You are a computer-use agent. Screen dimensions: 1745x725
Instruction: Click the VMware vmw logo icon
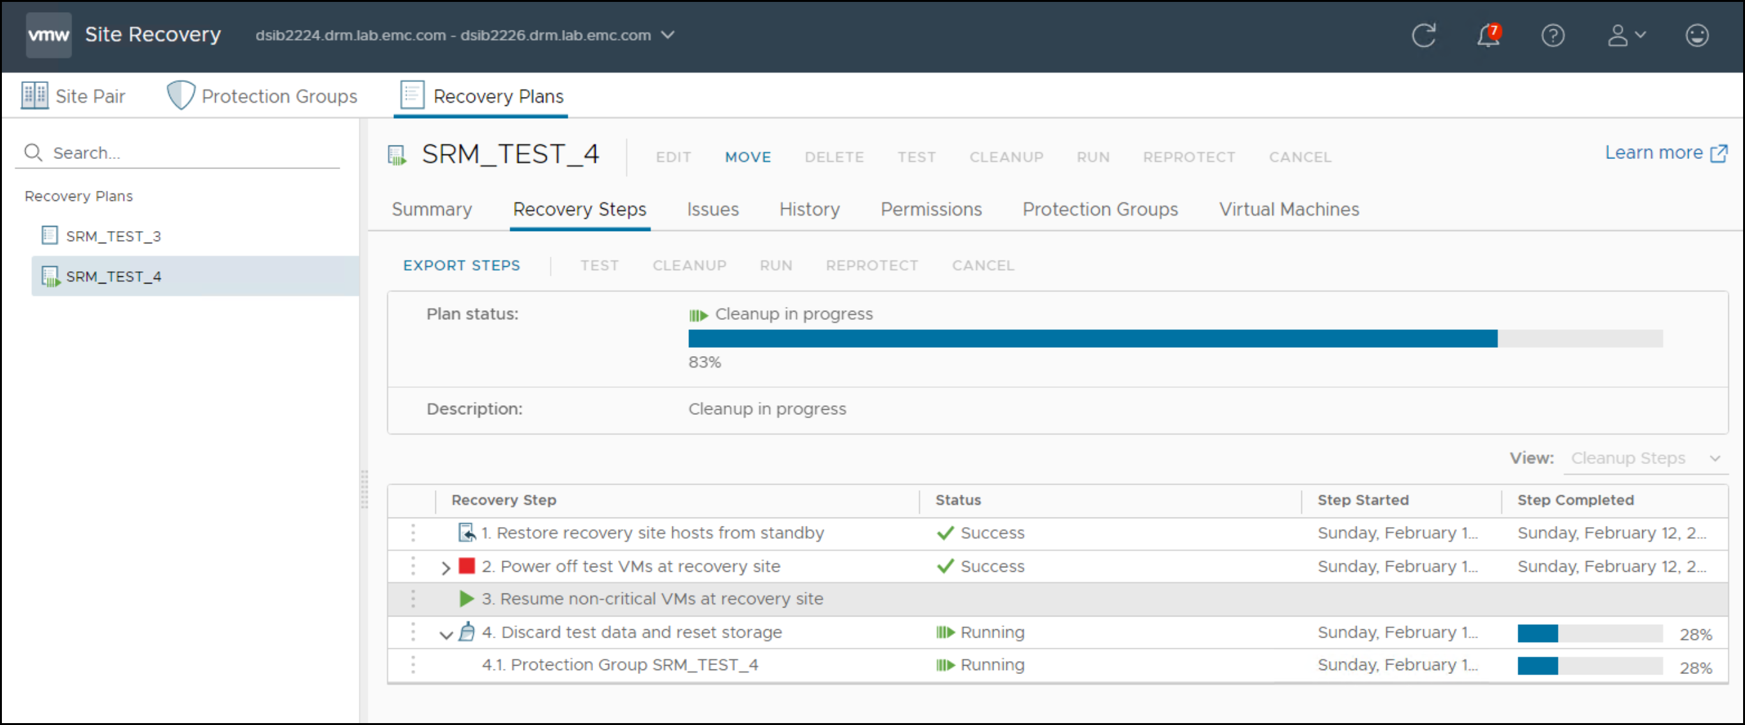[x=49, y=34]
